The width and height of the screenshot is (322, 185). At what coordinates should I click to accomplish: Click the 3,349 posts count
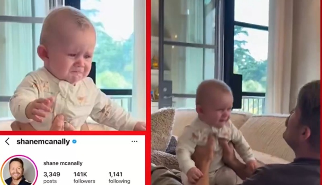(52, 174)
